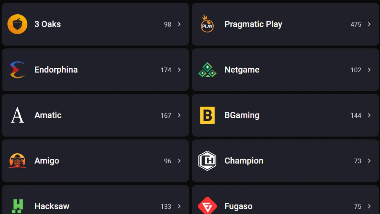Viewport: 380px width, 214px height.
Task: Click the Amigo sombrero logo icon
Action: tap(17, 161)
